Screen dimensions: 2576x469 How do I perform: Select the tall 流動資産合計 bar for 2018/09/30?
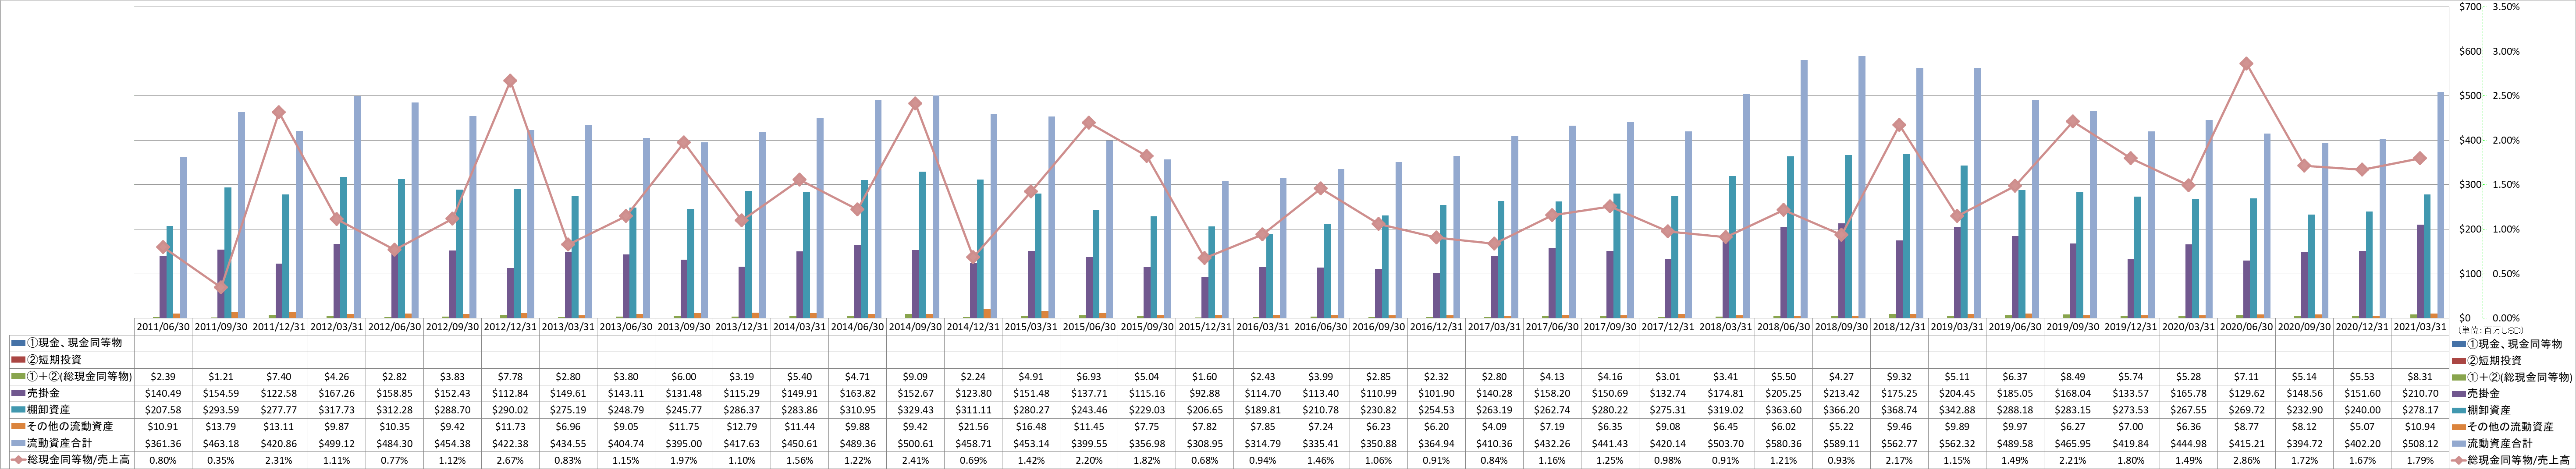pos(1862,187)
